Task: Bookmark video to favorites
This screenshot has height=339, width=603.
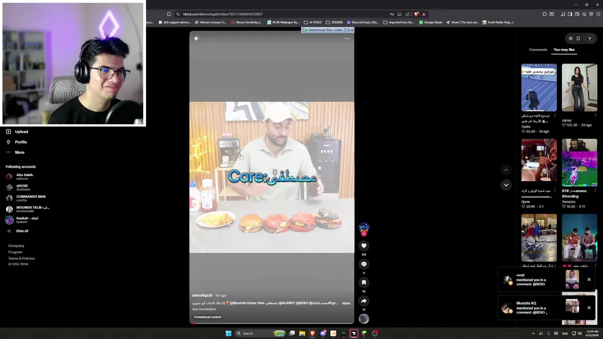Action: tap(364, 282)
